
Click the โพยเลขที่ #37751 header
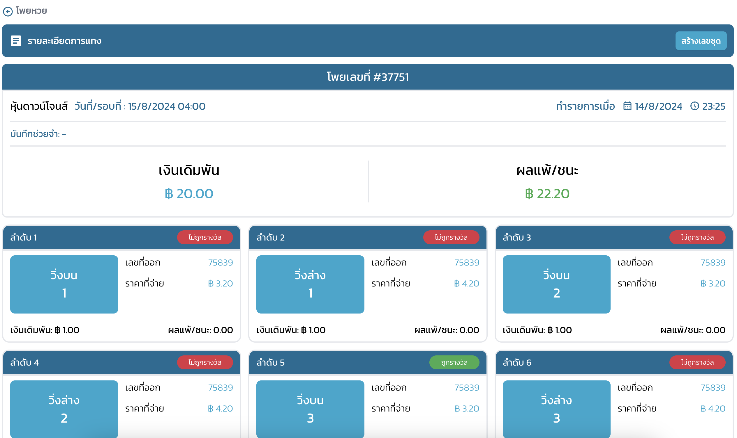tap(368, 77)
